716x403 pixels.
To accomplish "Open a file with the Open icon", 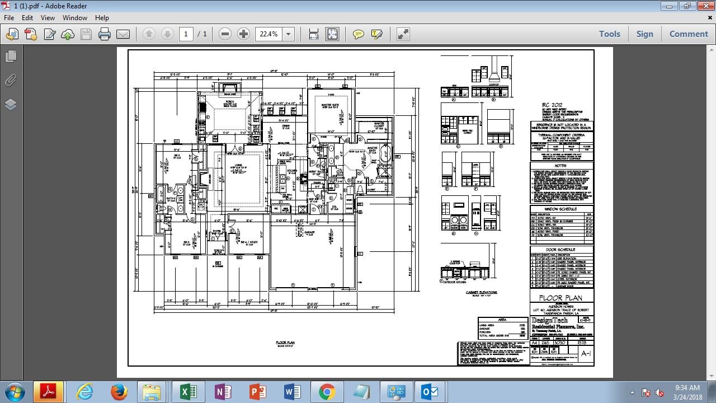I will (x=11, y=34).
